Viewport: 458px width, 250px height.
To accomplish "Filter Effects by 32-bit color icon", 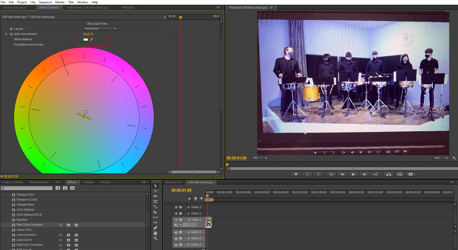I will tap(65, 188).
